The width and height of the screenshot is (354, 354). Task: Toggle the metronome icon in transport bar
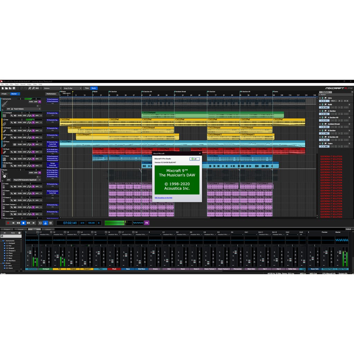point(45,223)
